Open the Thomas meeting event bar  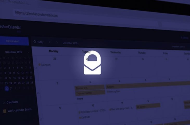90,93
